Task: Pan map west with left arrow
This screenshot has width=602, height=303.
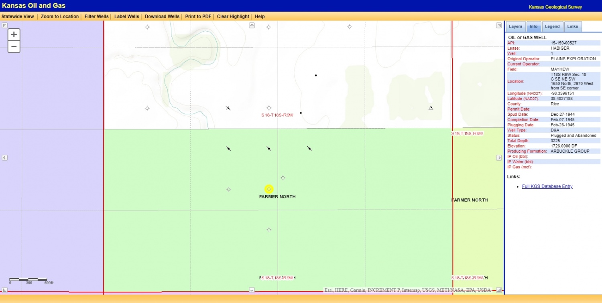Action: (5, 158)
